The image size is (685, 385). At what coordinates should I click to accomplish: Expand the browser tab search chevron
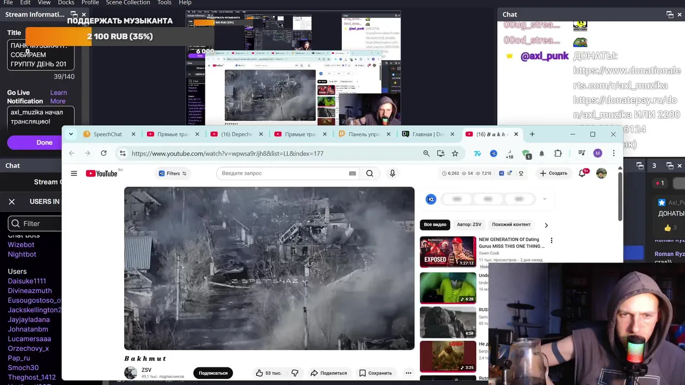click(71, 134)
